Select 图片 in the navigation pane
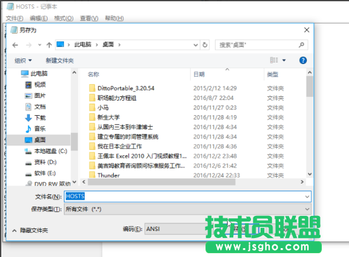Image resolution: width=349 pixels, height=257 pixels. pos(40,96)
